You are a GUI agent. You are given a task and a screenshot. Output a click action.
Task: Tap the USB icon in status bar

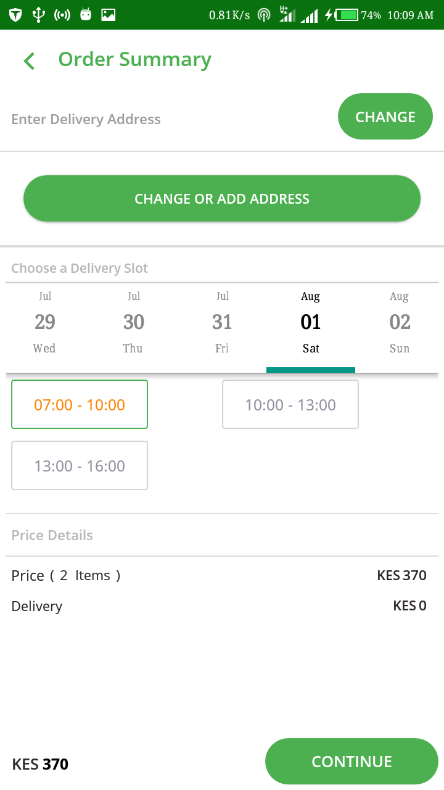pyautogui.click(x=39, y=15)
